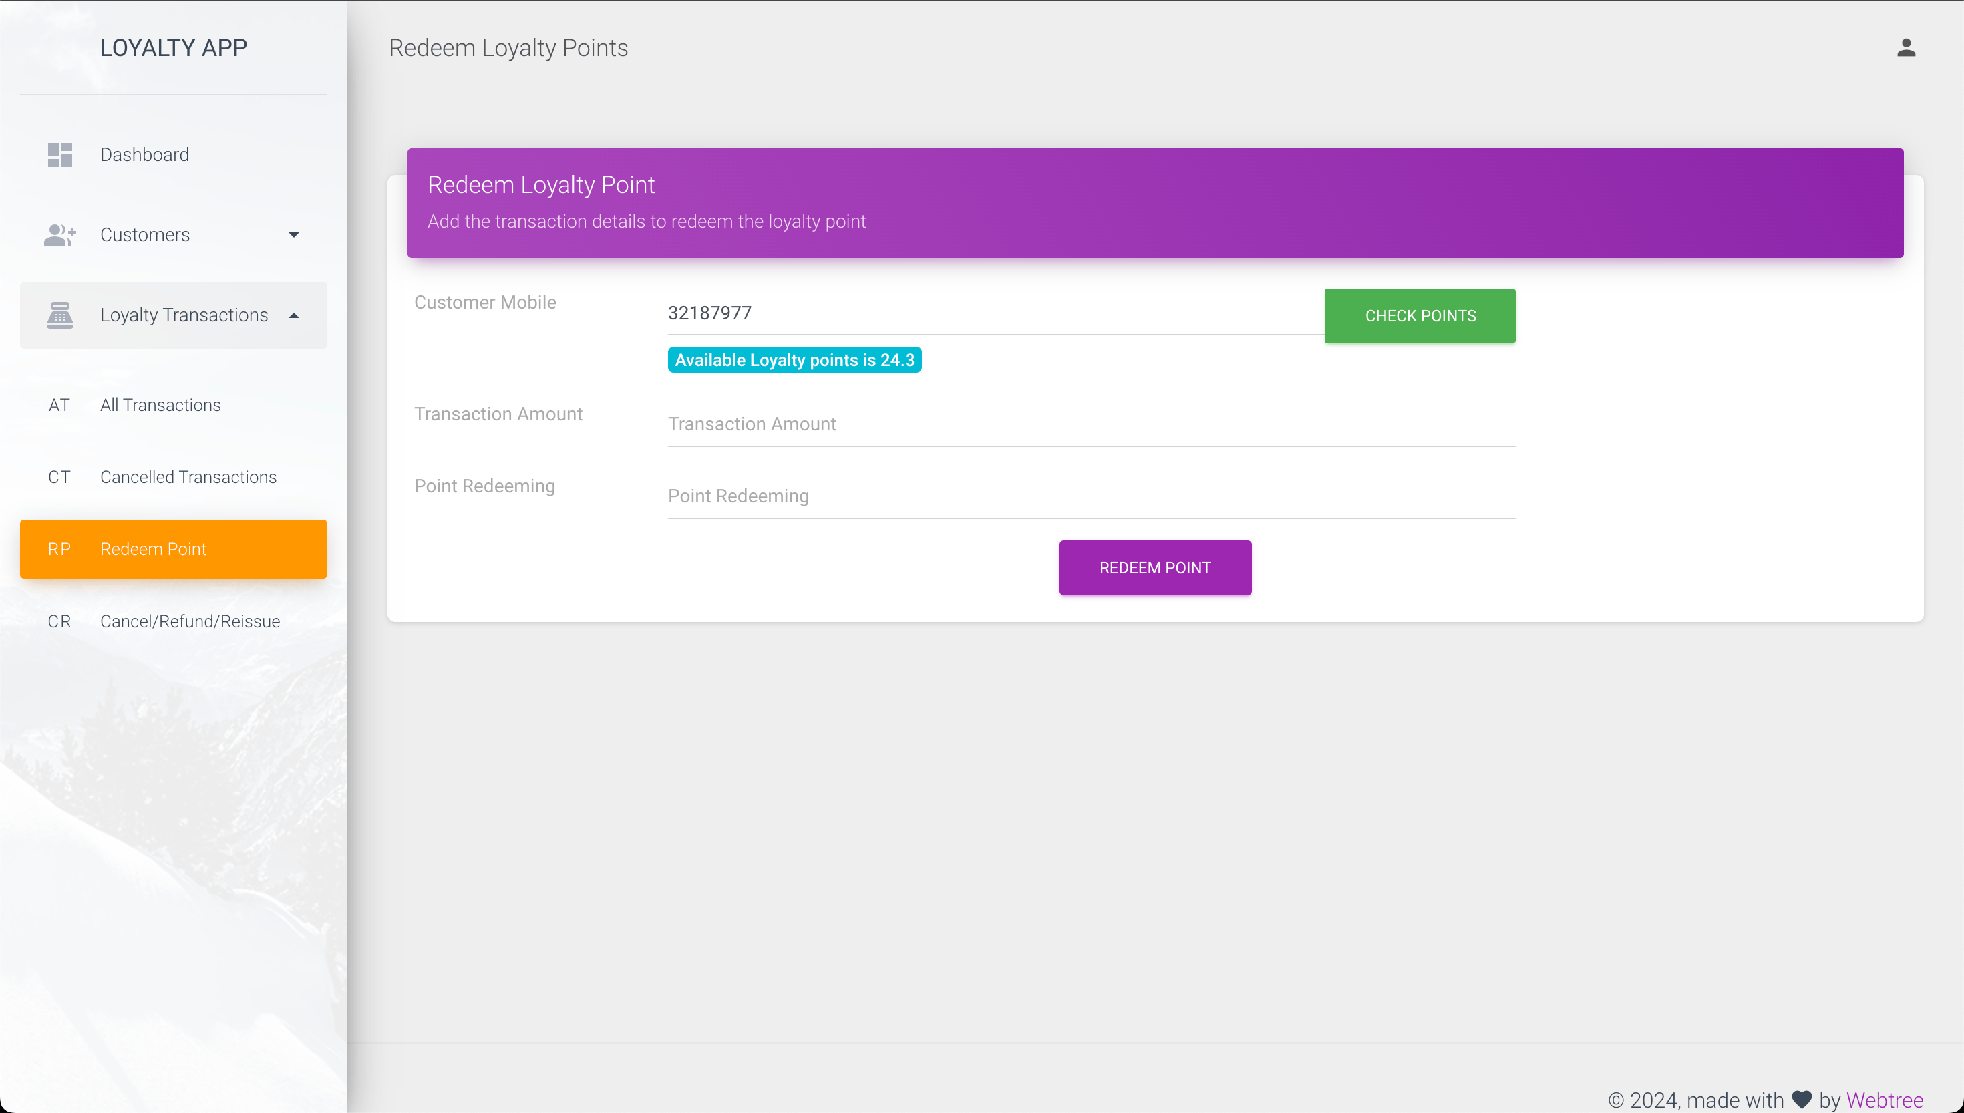
Task: Click the Cancel/Refund/Reissue icon
Action: (x=59, y=621)
